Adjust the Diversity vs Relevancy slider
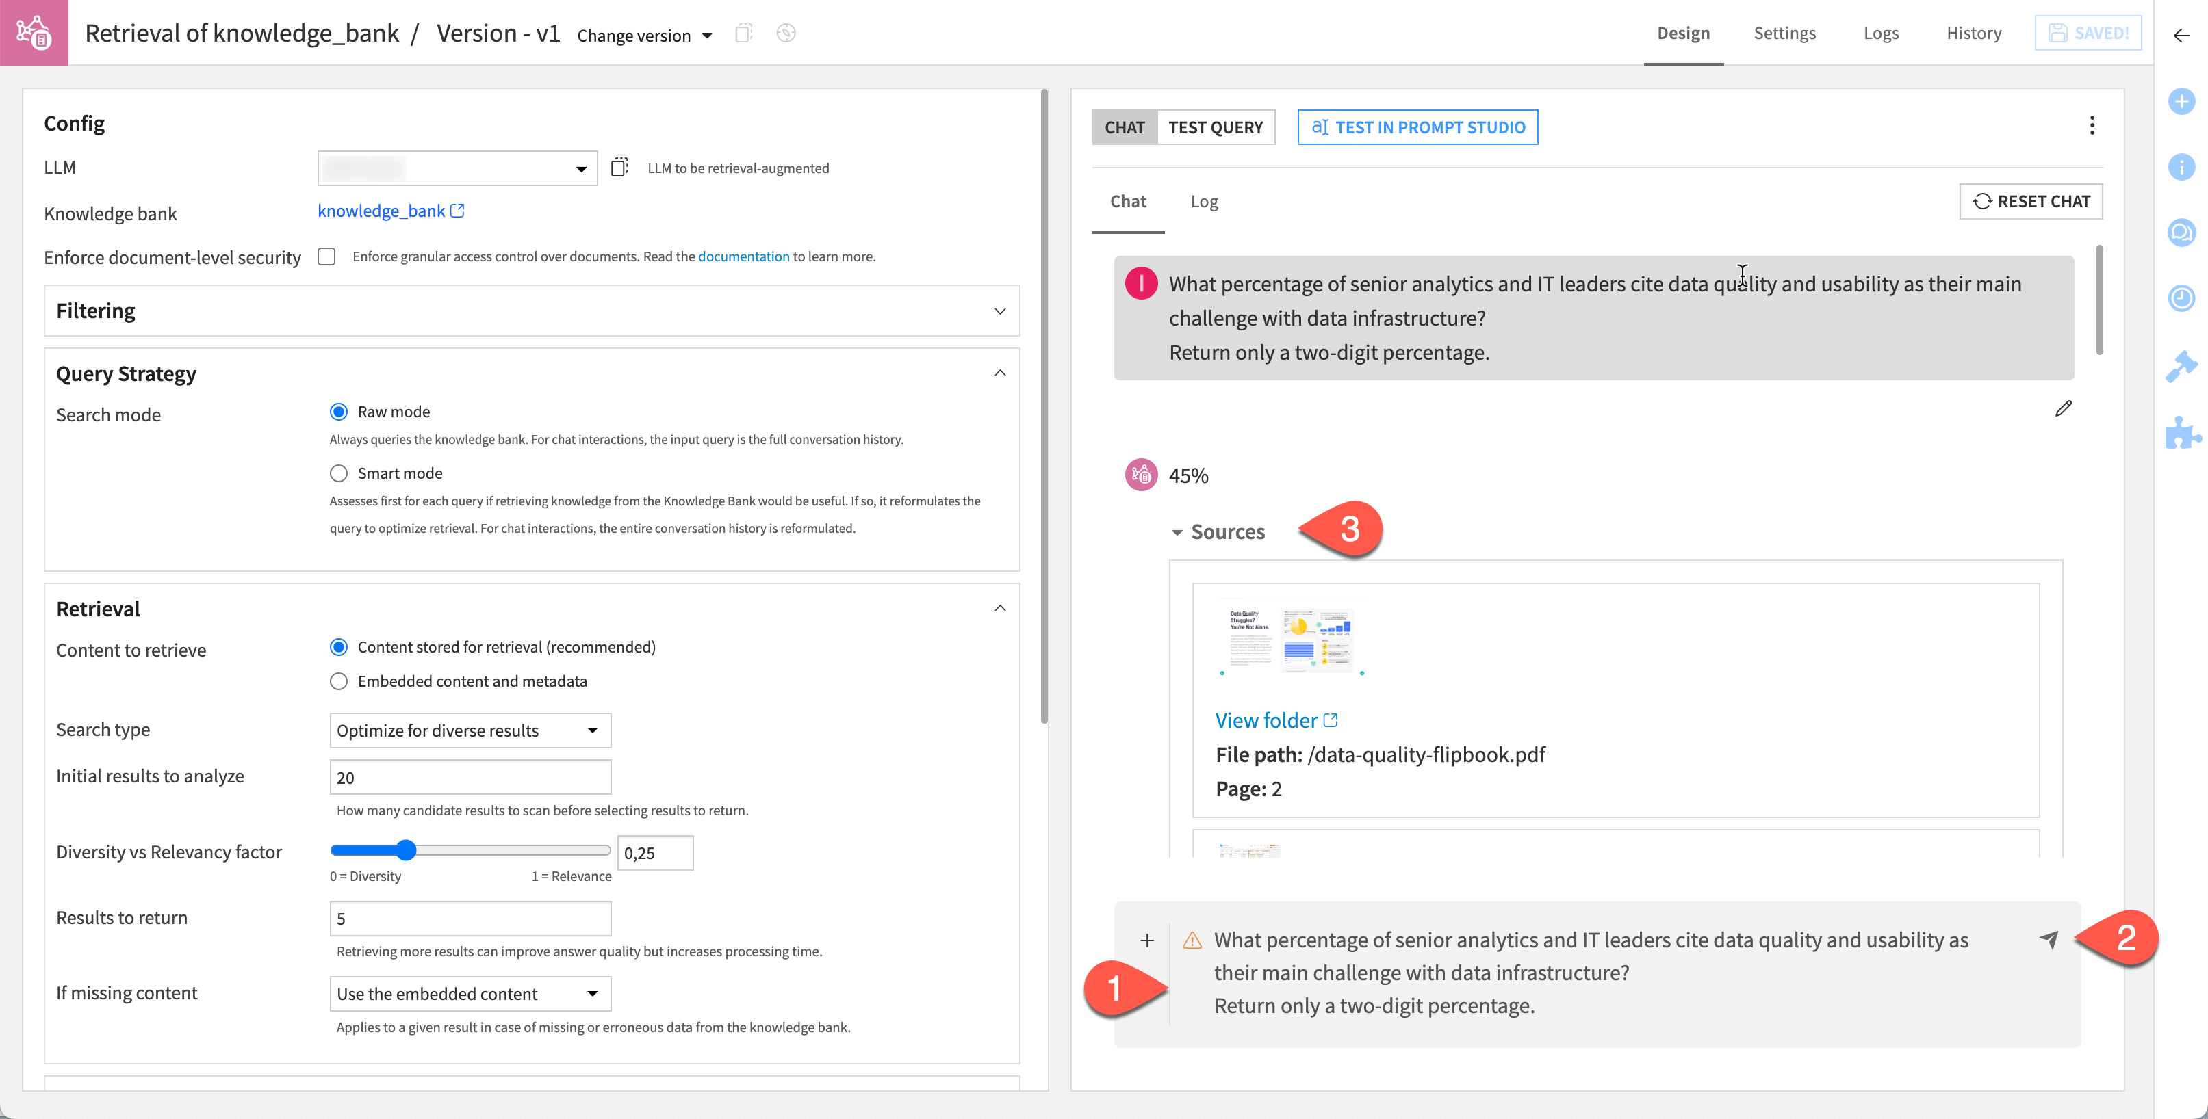 tap(405, 850)
